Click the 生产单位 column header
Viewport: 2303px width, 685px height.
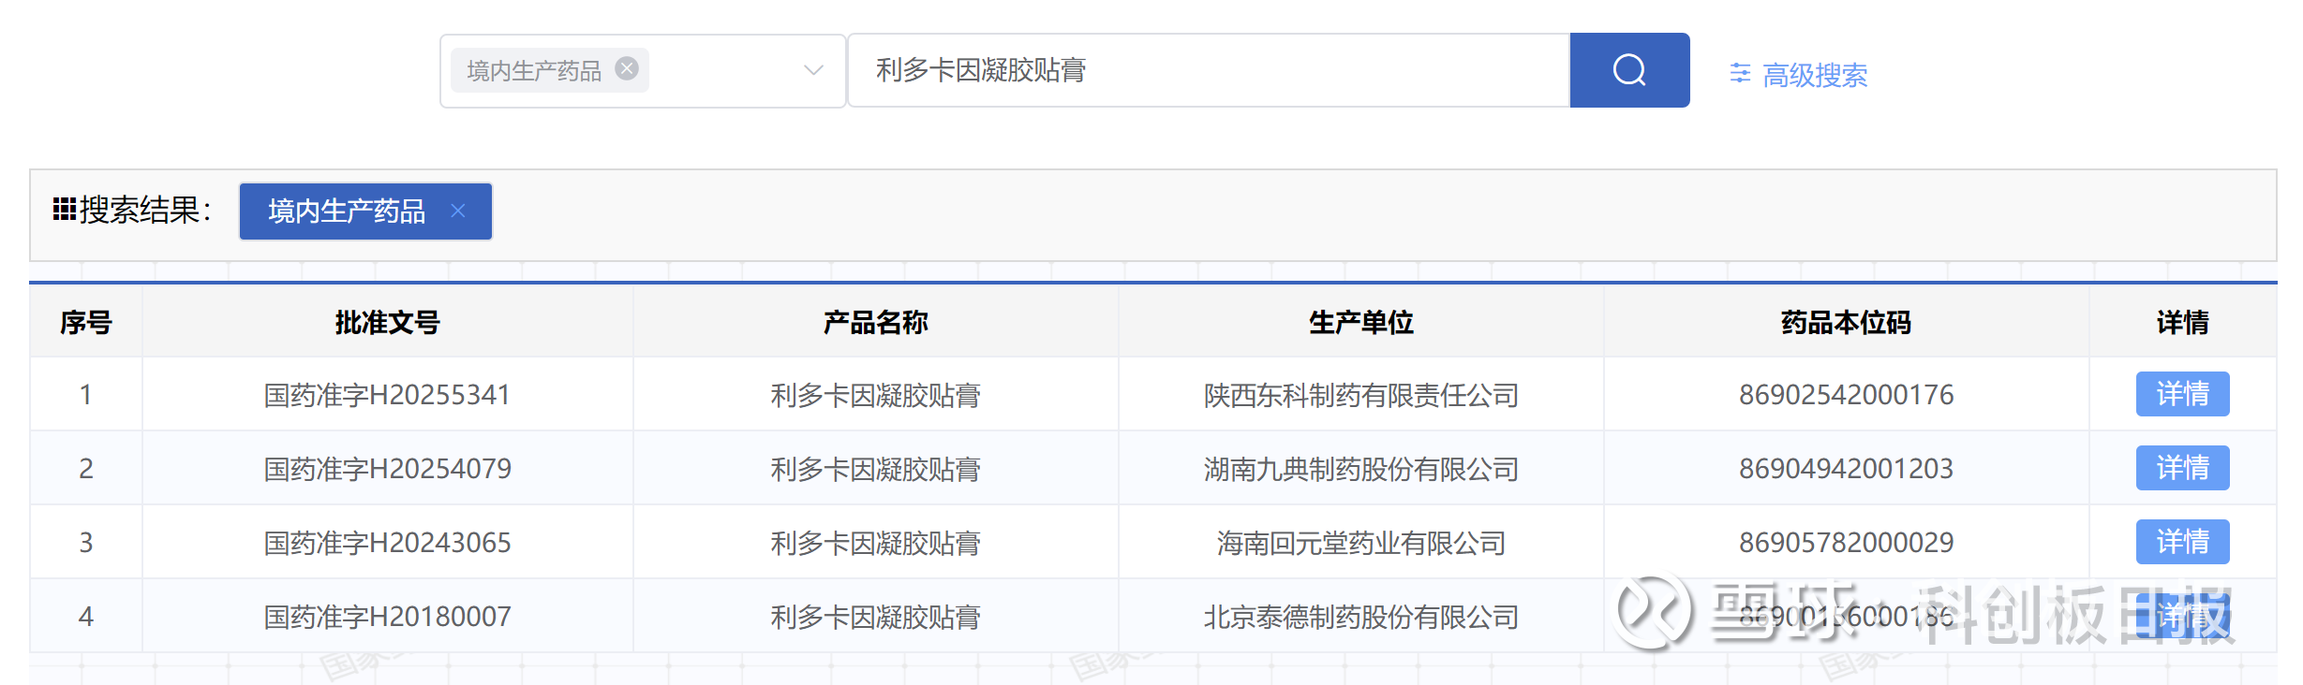pos(1360,323)
